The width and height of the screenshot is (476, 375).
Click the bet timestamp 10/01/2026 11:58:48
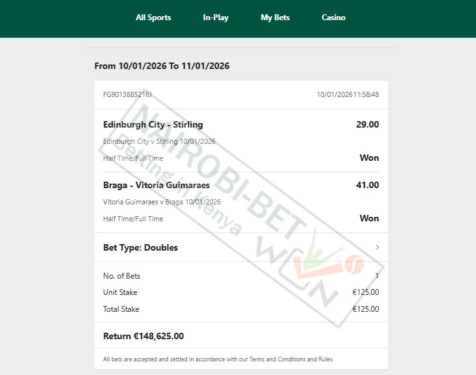click(x=348, y=94)
